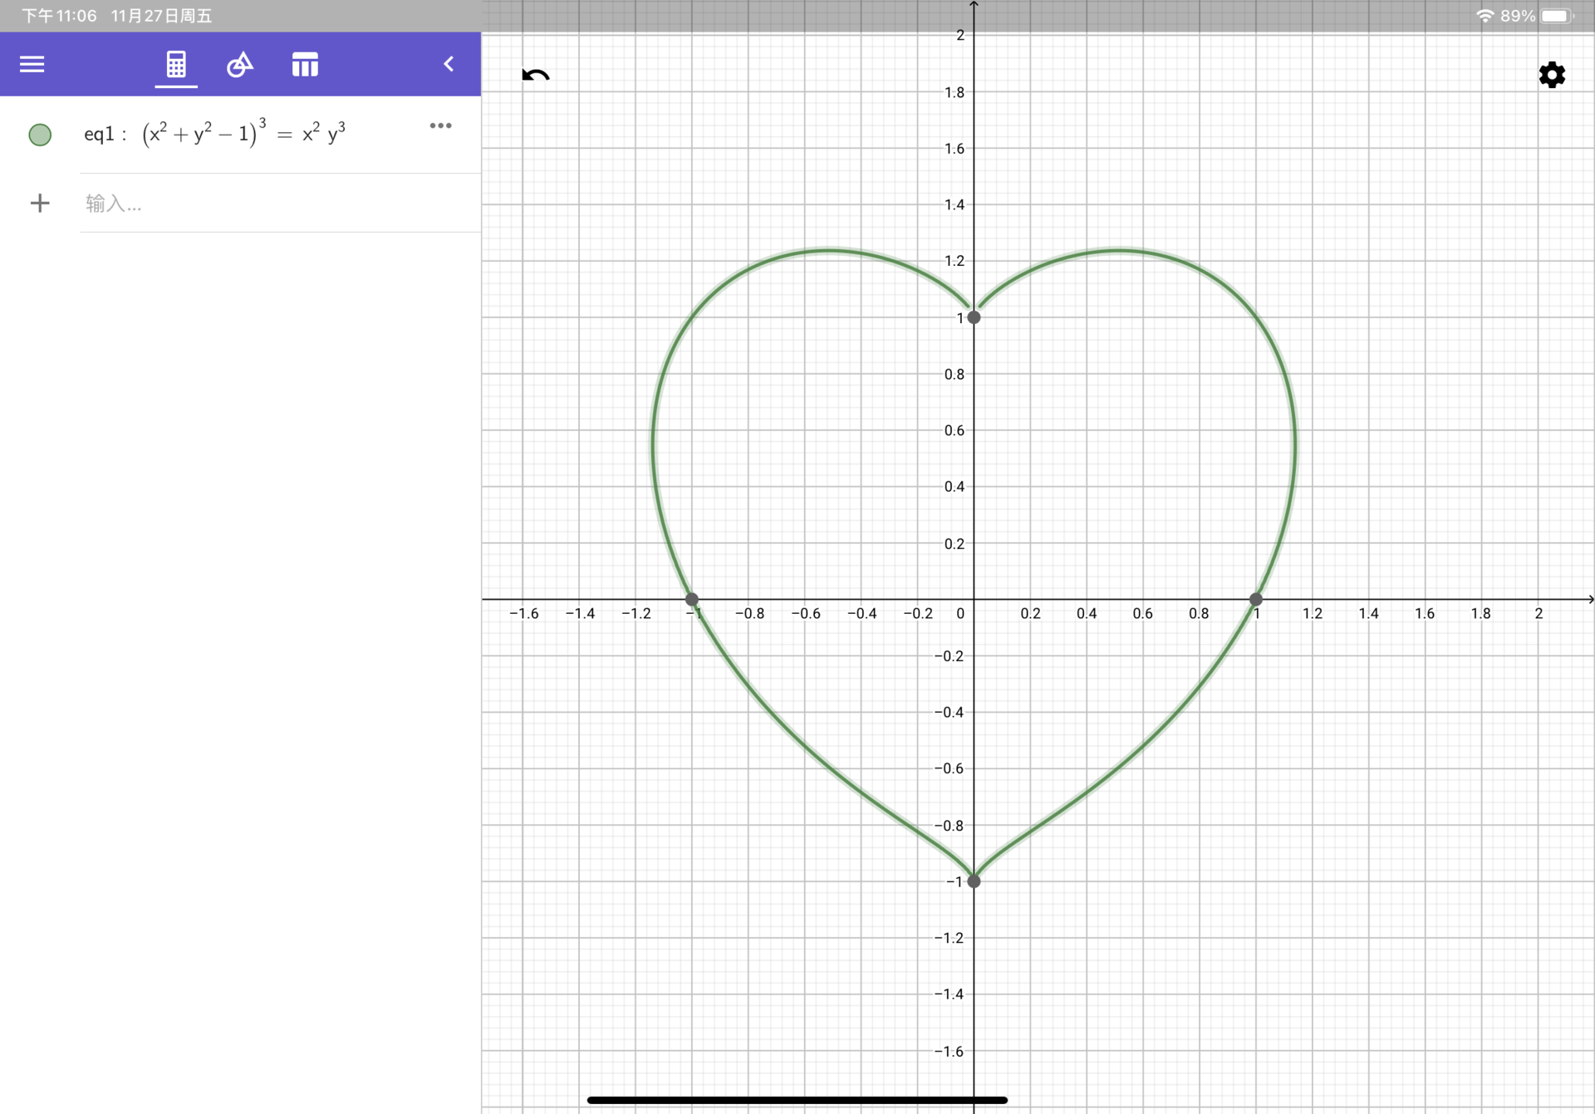Switch to the Algebra calculator tab
This screenshot has width=1595, height=1114.
[x=176, y=64]
